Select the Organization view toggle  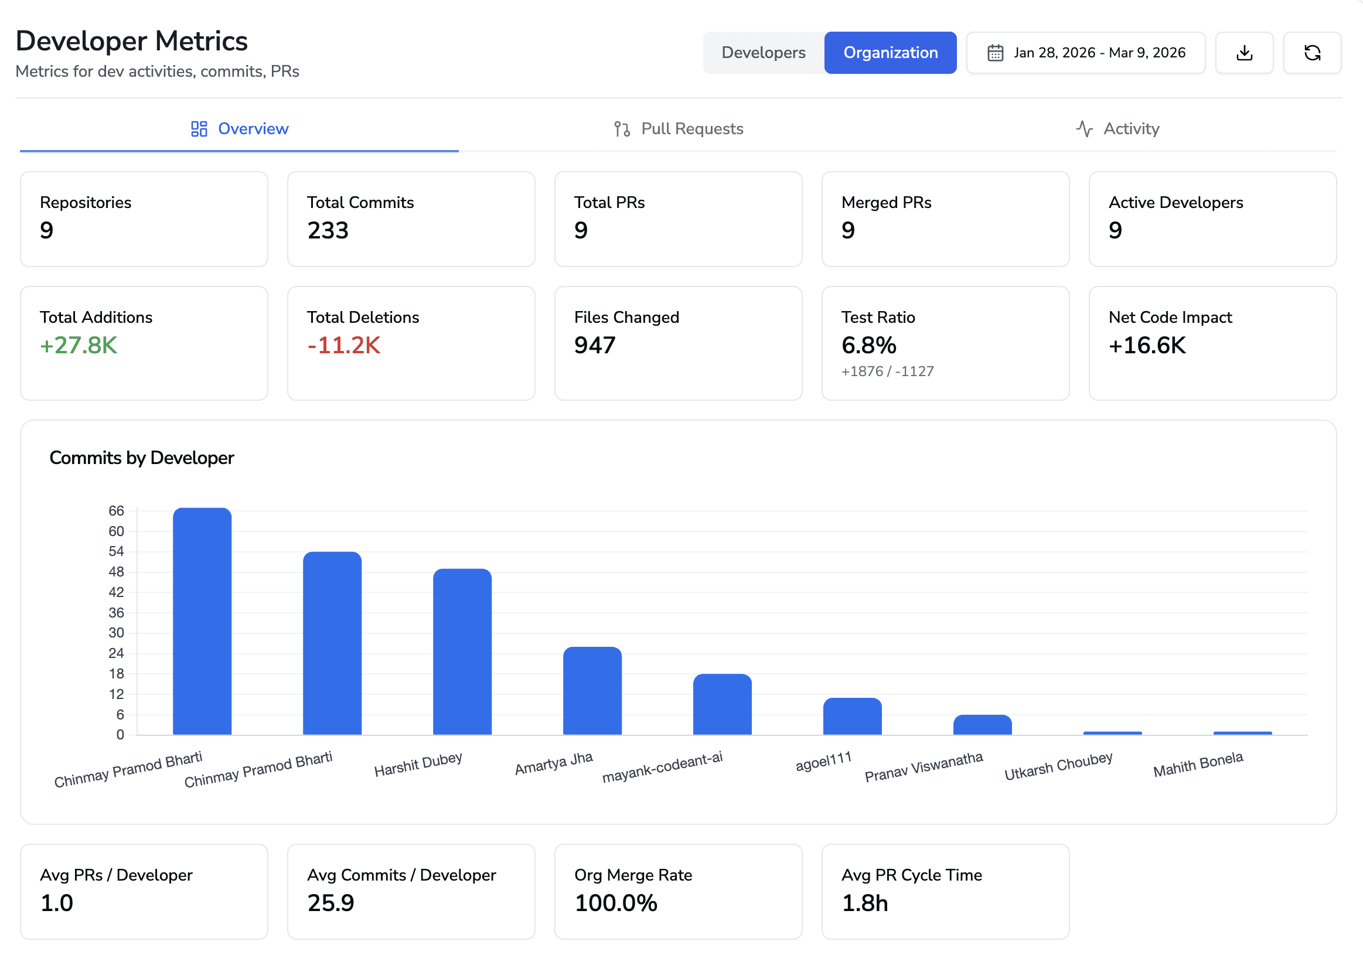point(890,53)
